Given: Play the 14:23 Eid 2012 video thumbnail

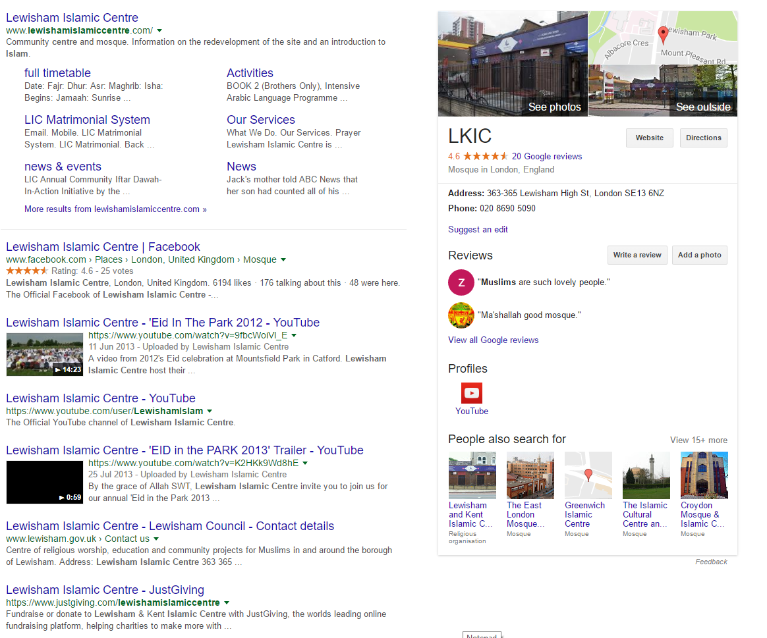Looking at the screenshot, I should click(45, 354).
